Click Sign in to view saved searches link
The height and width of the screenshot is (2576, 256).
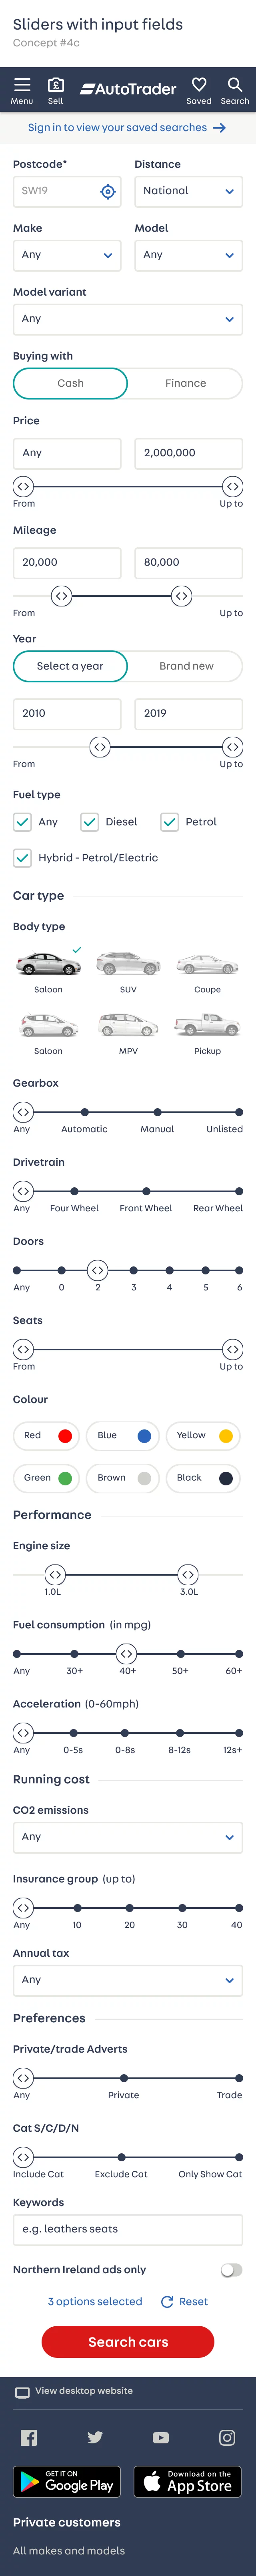[x=127, y=128]
